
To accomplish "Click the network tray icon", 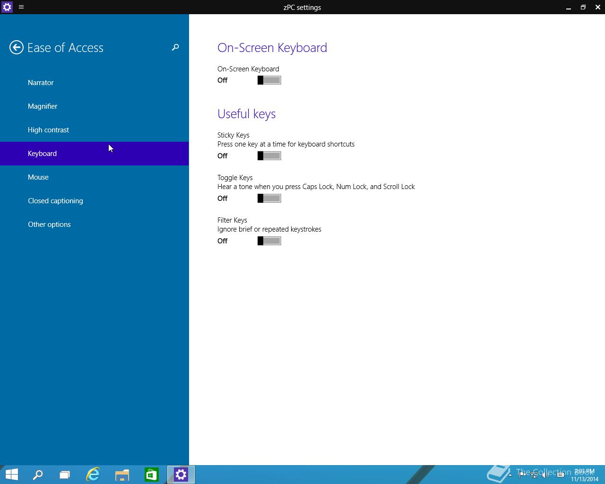I will click(x=534, y=475).
